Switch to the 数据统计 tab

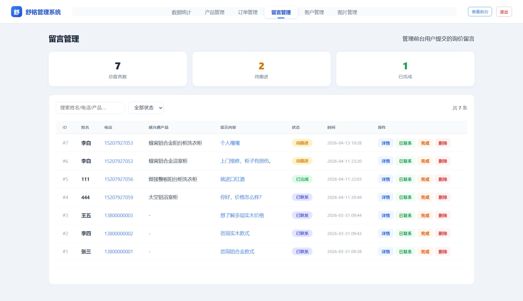(181, 12)
